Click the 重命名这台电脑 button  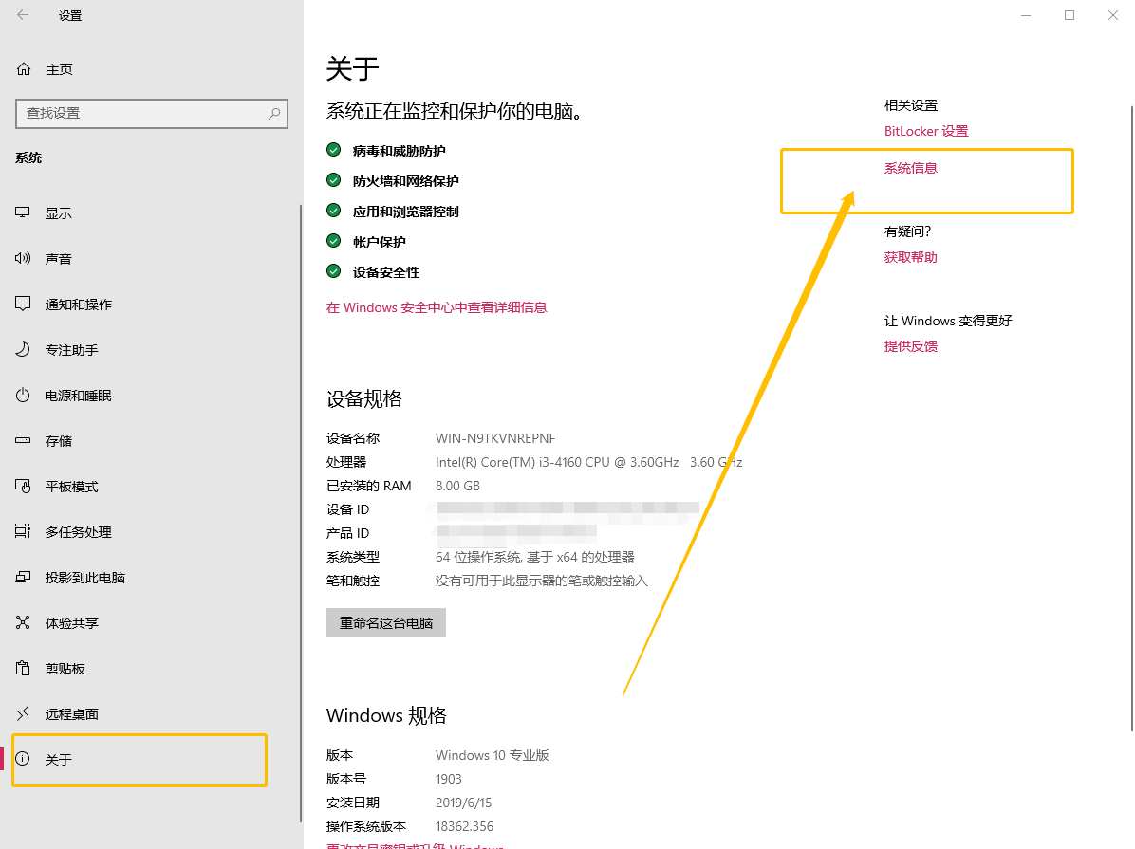click(x=385, y=622)
